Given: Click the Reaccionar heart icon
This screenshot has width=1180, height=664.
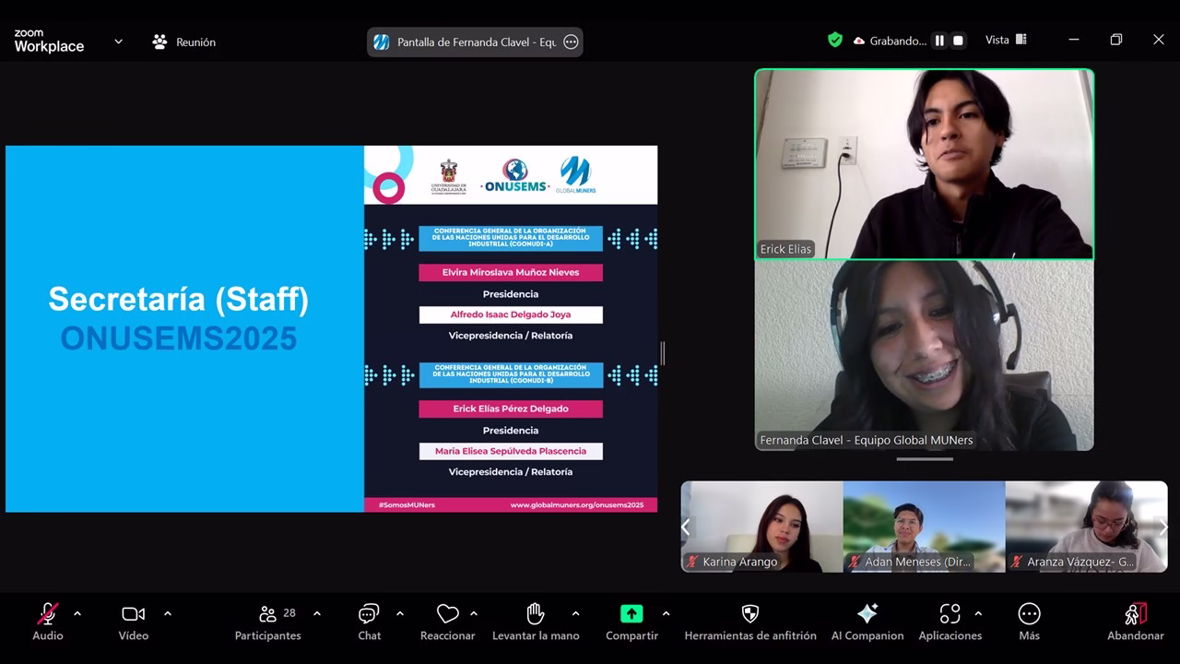Looking at the screenshot, I should (x=447, y=615).
